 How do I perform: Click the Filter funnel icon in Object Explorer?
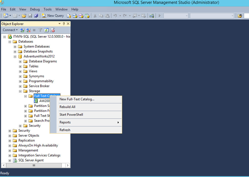40,30
